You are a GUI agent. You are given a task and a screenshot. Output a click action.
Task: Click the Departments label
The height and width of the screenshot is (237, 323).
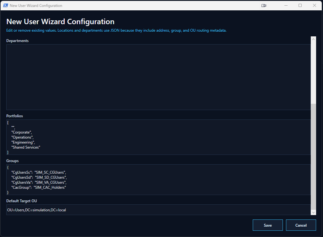tap(18, 40)
